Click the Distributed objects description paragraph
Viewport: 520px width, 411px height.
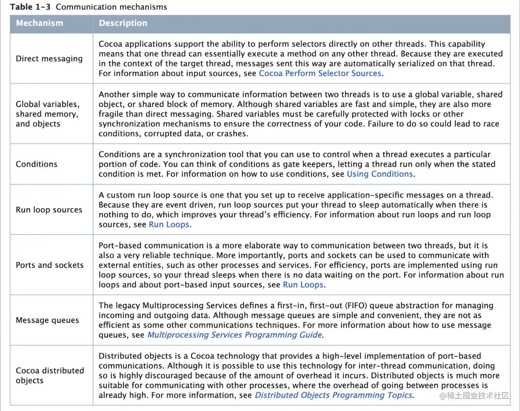click(x=299, y=375)
